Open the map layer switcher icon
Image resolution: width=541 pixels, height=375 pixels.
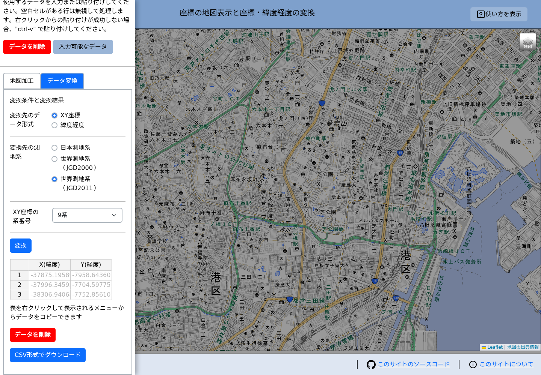coord(528,42)
